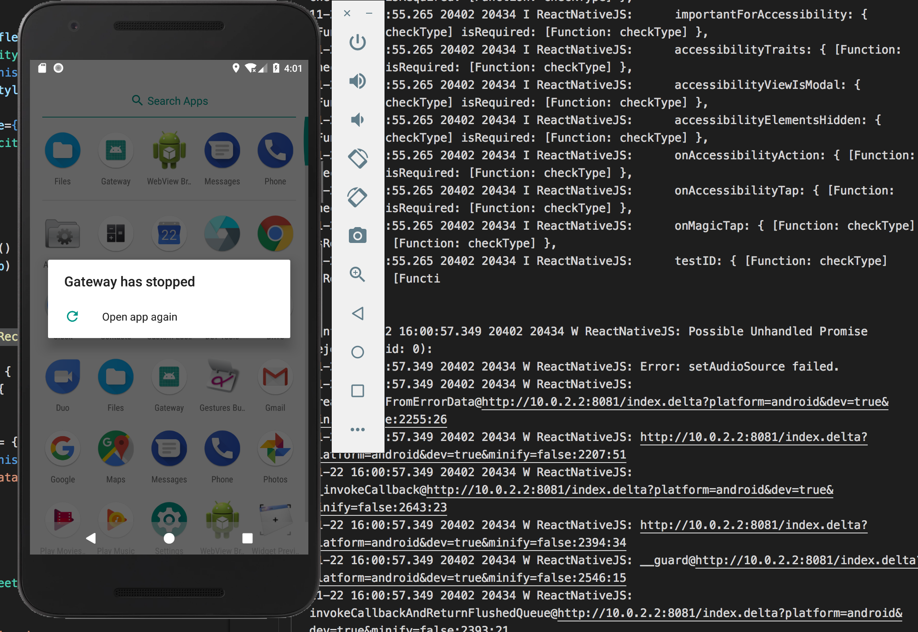918x632 pixels.
Task: Raise volume with the emulator volume up icon
Action: [x=357, y=81]
